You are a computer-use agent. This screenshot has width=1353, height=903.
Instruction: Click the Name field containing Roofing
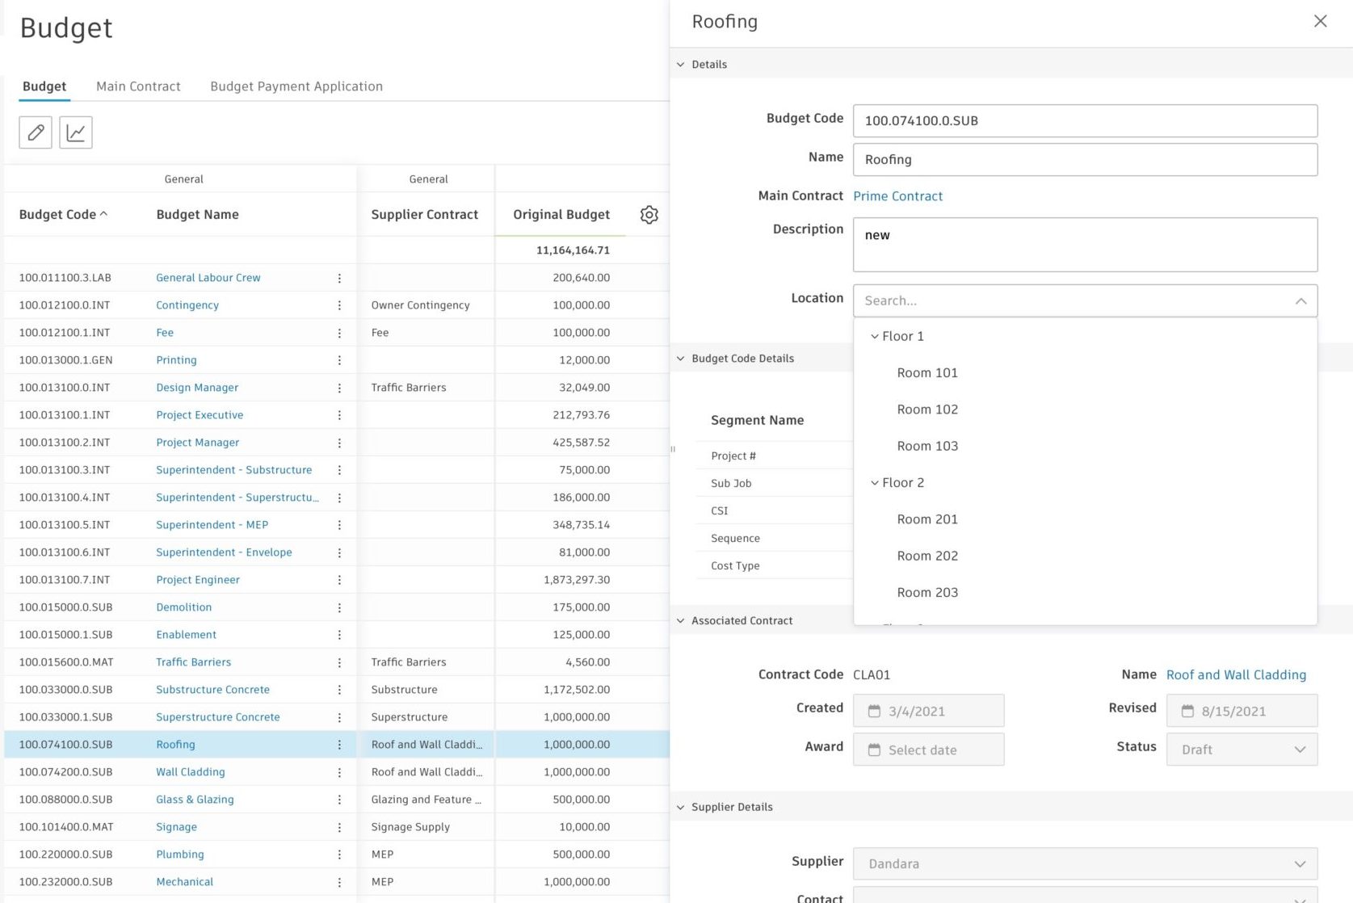pyautogui.click(x=1086, y=159)
